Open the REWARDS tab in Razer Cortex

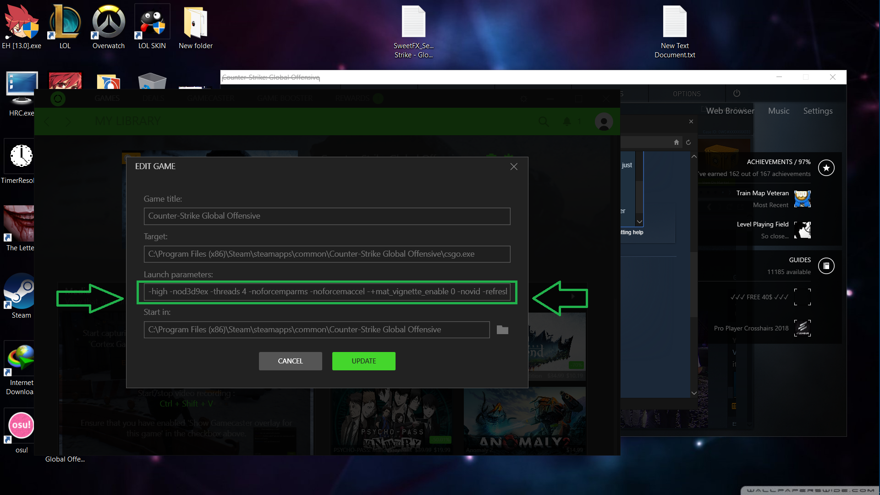(x=352, y=99)
